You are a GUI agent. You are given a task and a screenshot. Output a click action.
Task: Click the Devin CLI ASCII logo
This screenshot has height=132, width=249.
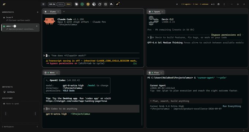(154, 21)
